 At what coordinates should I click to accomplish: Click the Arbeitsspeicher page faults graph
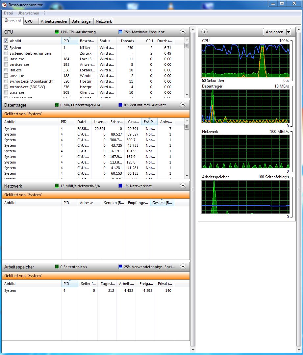pos(245,197)
